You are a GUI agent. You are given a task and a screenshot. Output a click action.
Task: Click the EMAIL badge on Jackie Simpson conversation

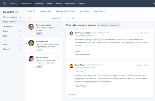pos(39,66)
